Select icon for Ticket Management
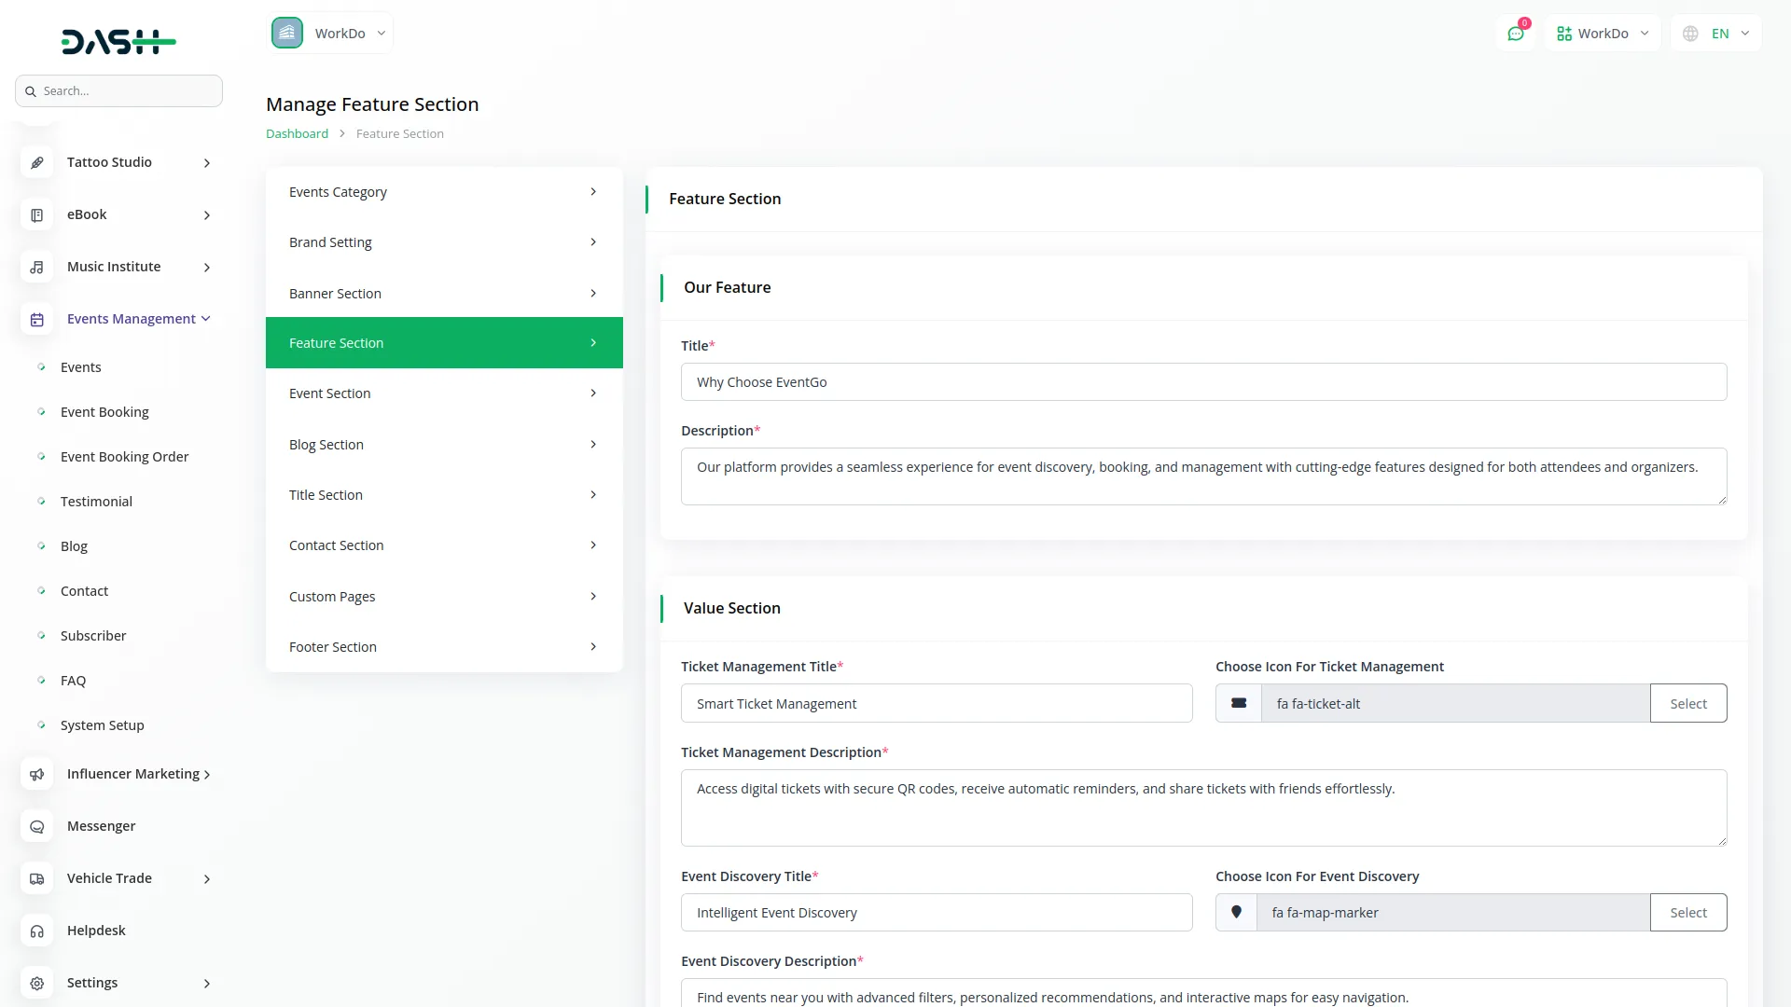This screenshot has width=1791, height=1007. point(1687,703)
